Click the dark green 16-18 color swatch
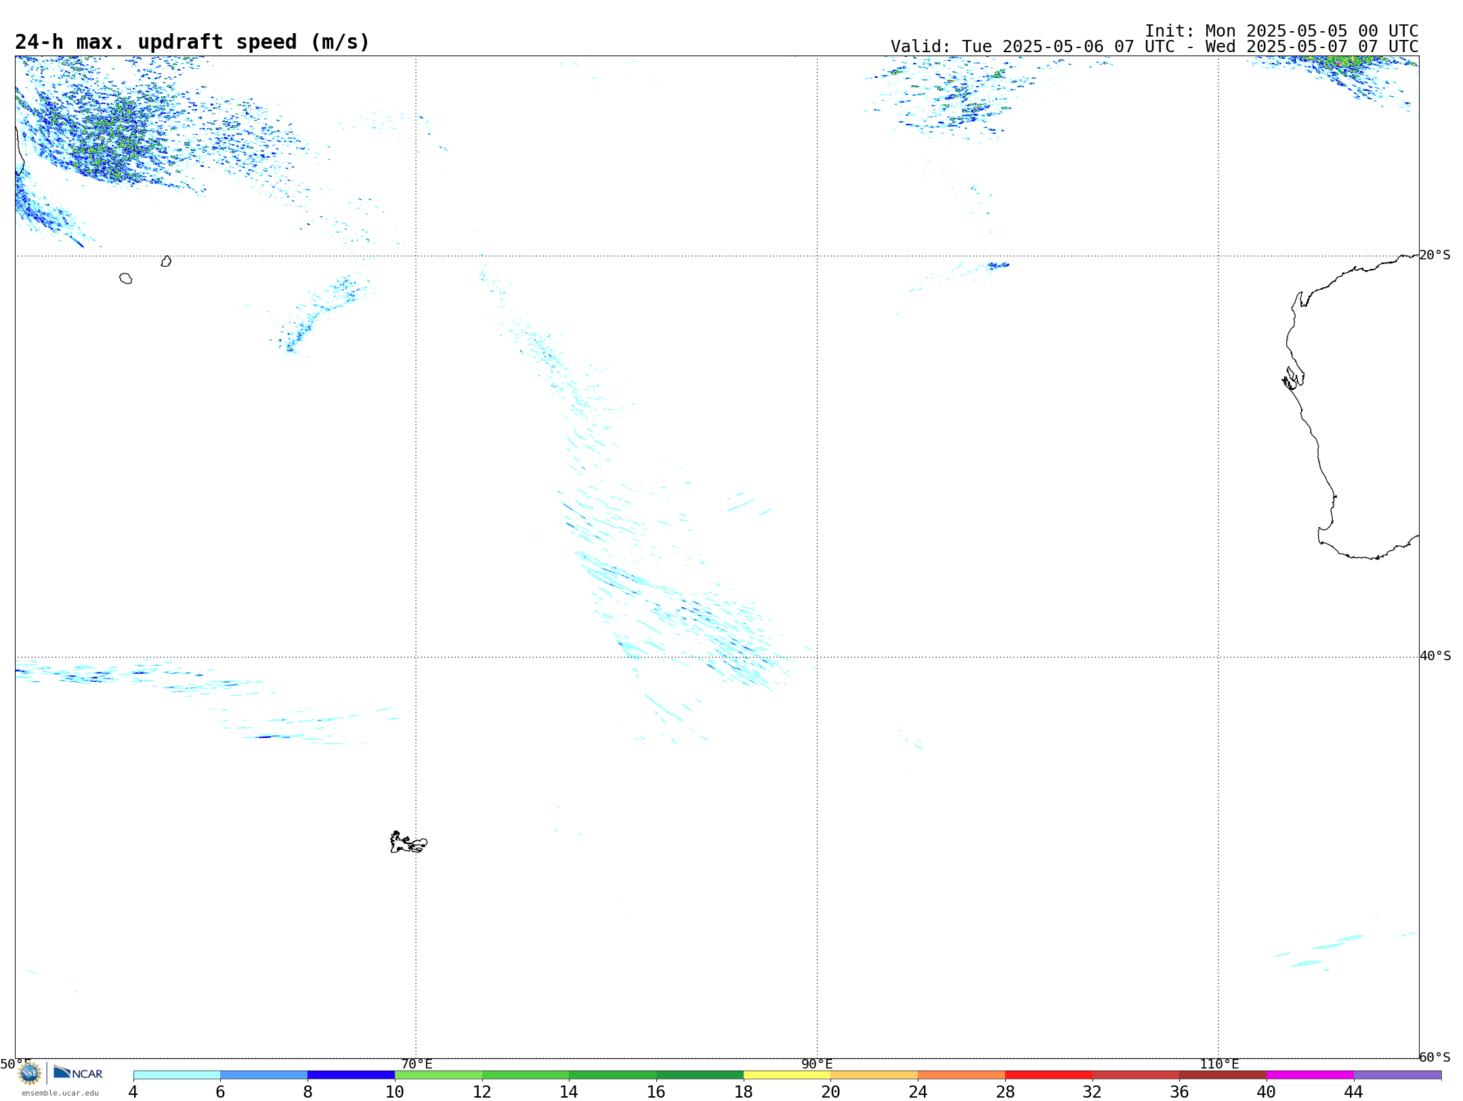 [700, 1075]
